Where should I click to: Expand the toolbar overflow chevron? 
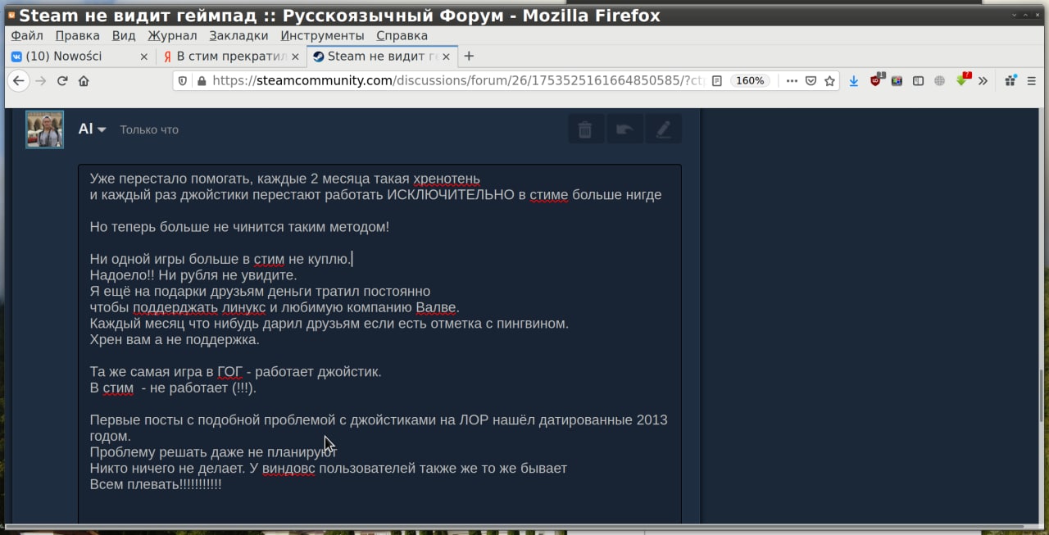click(x=983, y=81)
